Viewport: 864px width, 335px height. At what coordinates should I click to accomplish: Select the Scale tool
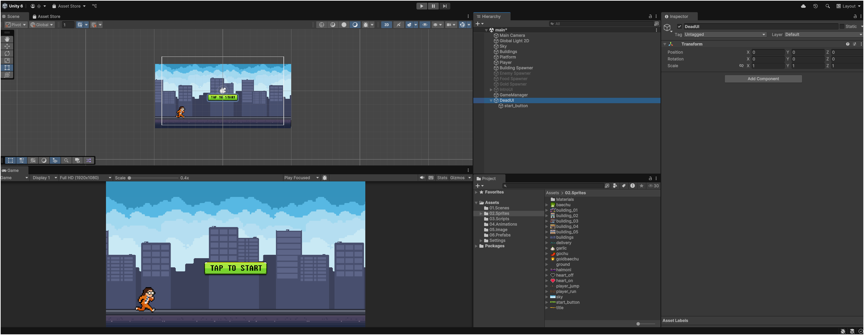7,61
